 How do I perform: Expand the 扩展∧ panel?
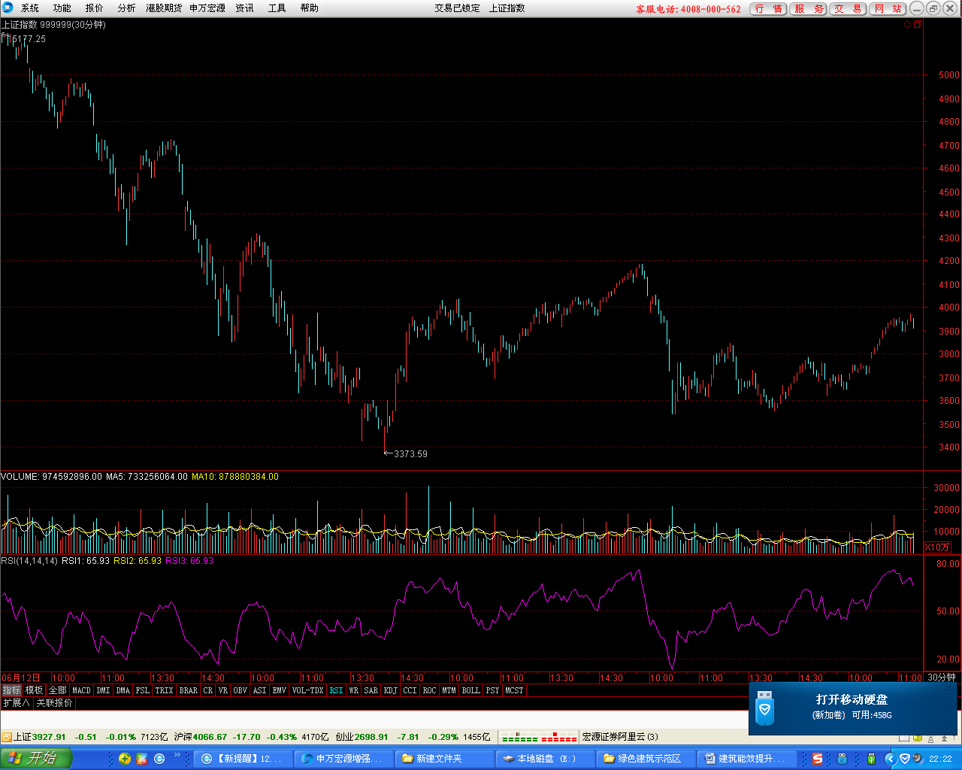17,703
